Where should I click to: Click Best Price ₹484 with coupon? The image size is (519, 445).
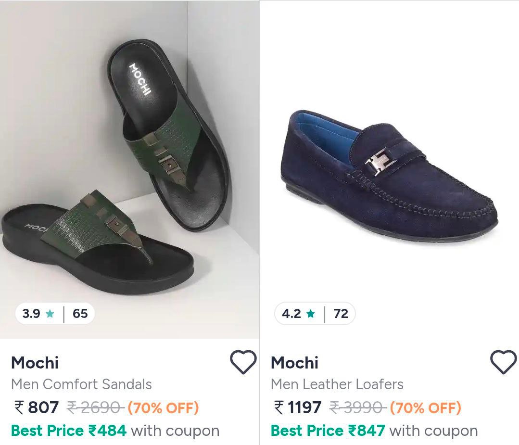(115, 431)
